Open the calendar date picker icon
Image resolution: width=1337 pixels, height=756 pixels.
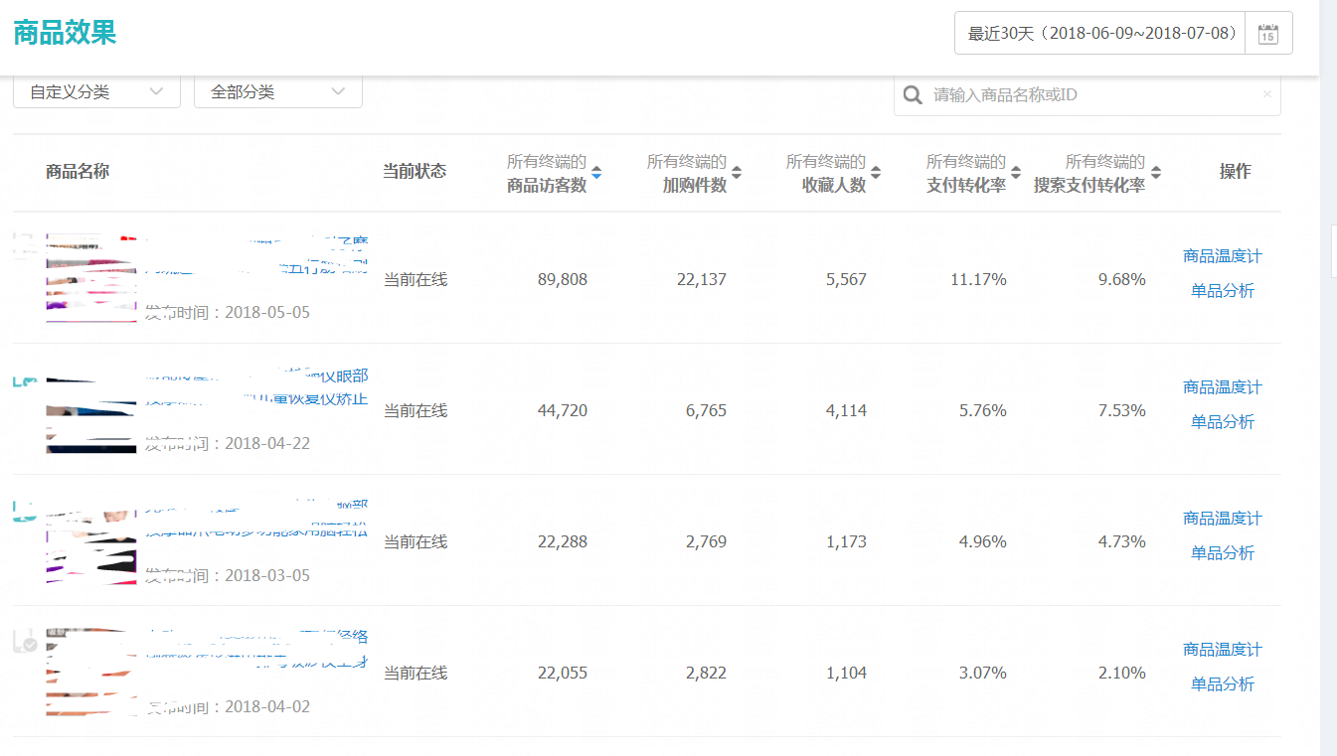click(1268, 34)
